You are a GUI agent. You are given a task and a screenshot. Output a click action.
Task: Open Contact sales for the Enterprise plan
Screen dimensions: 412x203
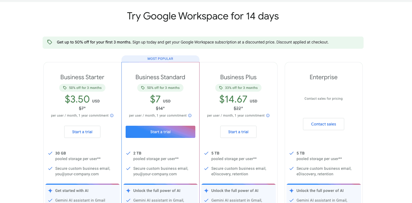pyautogui.click(x=323, y=124)
